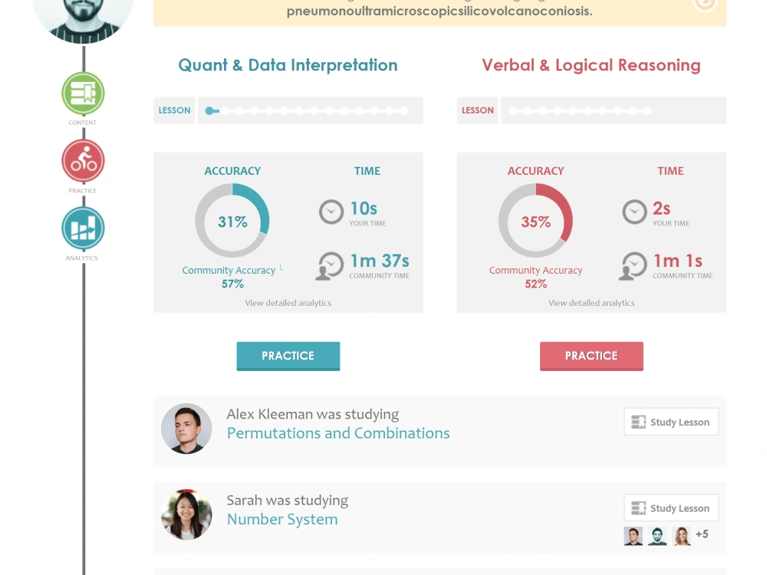Click Study Lesson in Sarah's row
This screenshot has height=575, width=767.
click(671, 508)
